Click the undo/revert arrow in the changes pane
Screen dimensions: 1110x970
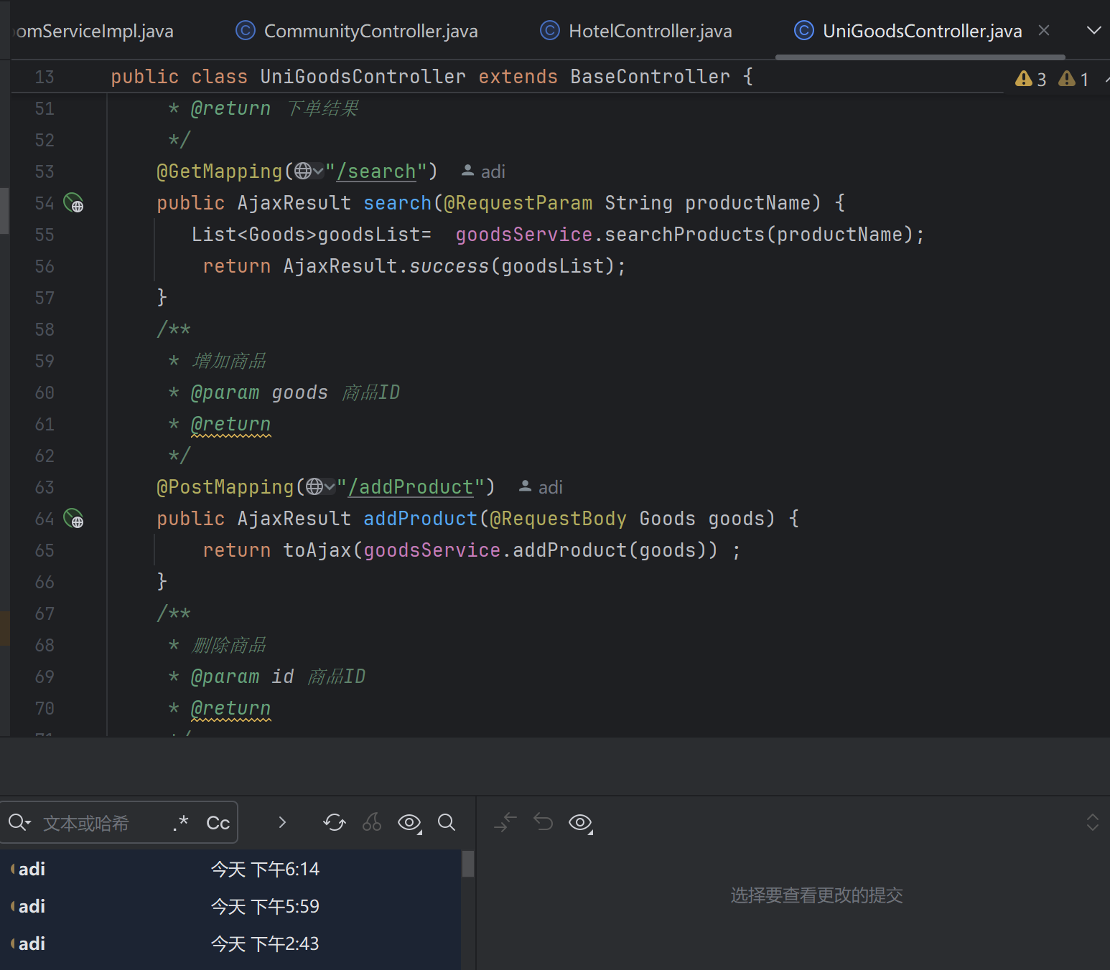pyautogui.click(x=544, y=822)
